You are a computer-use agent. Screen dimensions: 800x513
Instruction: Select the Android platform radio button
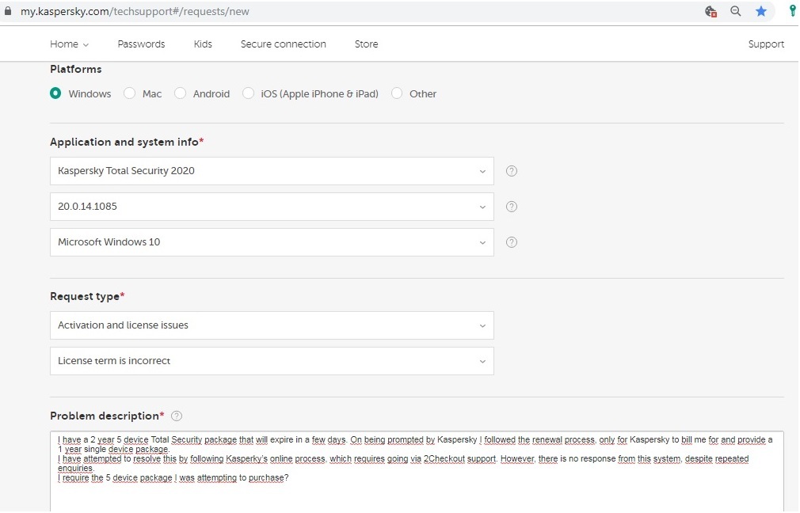179,93
